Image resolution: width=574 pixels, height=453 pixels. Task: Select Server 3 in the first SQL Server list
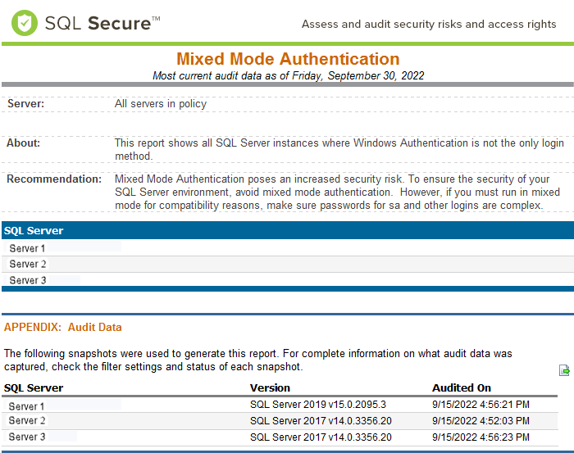(27, 280)
